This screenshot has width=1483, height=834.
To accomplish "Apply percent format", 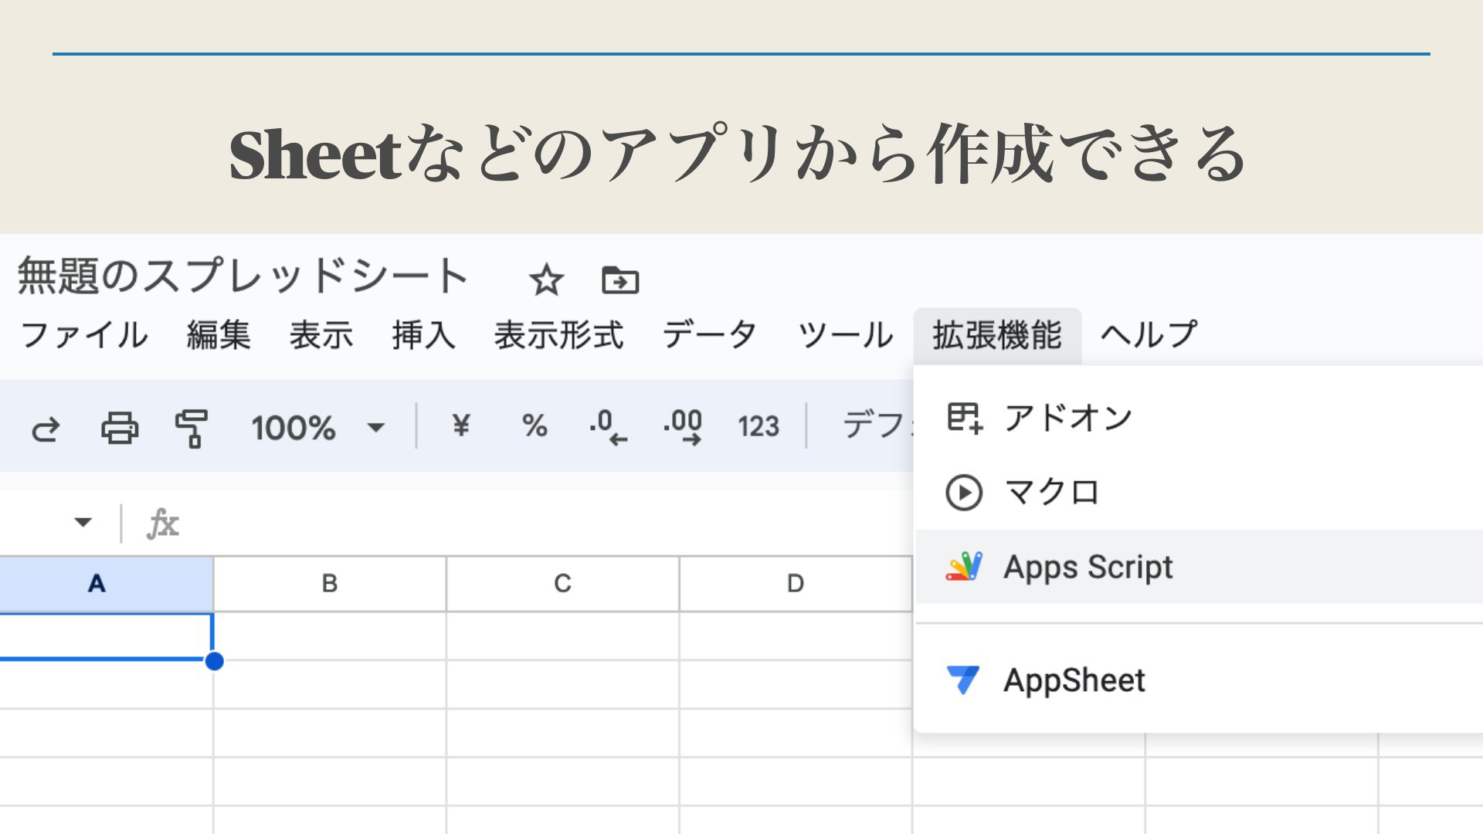I will pyautogui.click(x=534, y=425).
